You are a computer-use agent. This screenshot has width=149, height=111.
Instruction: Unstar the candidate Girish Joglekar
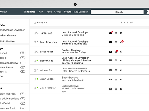pos(38,88)
